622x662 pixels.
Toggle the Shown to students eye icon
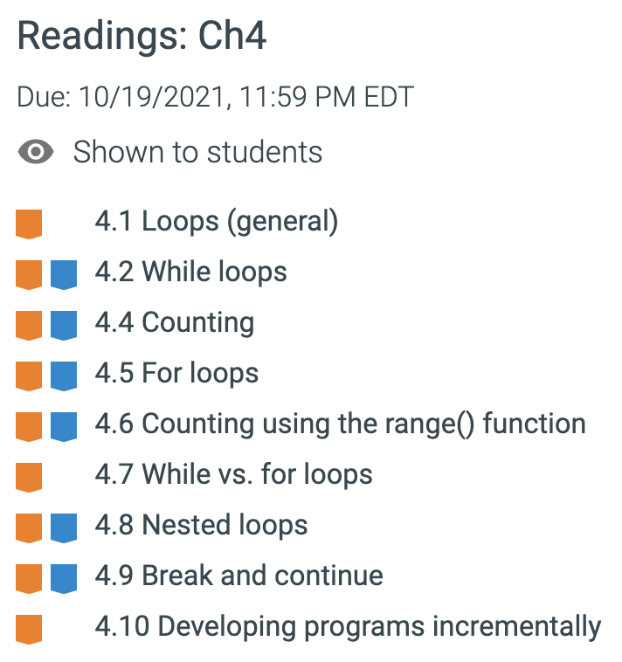(x=36, y=152)
